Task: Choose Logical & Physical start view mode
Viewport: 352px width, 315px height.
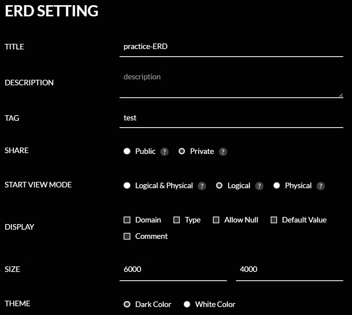Action: click(x=127, y=185)
